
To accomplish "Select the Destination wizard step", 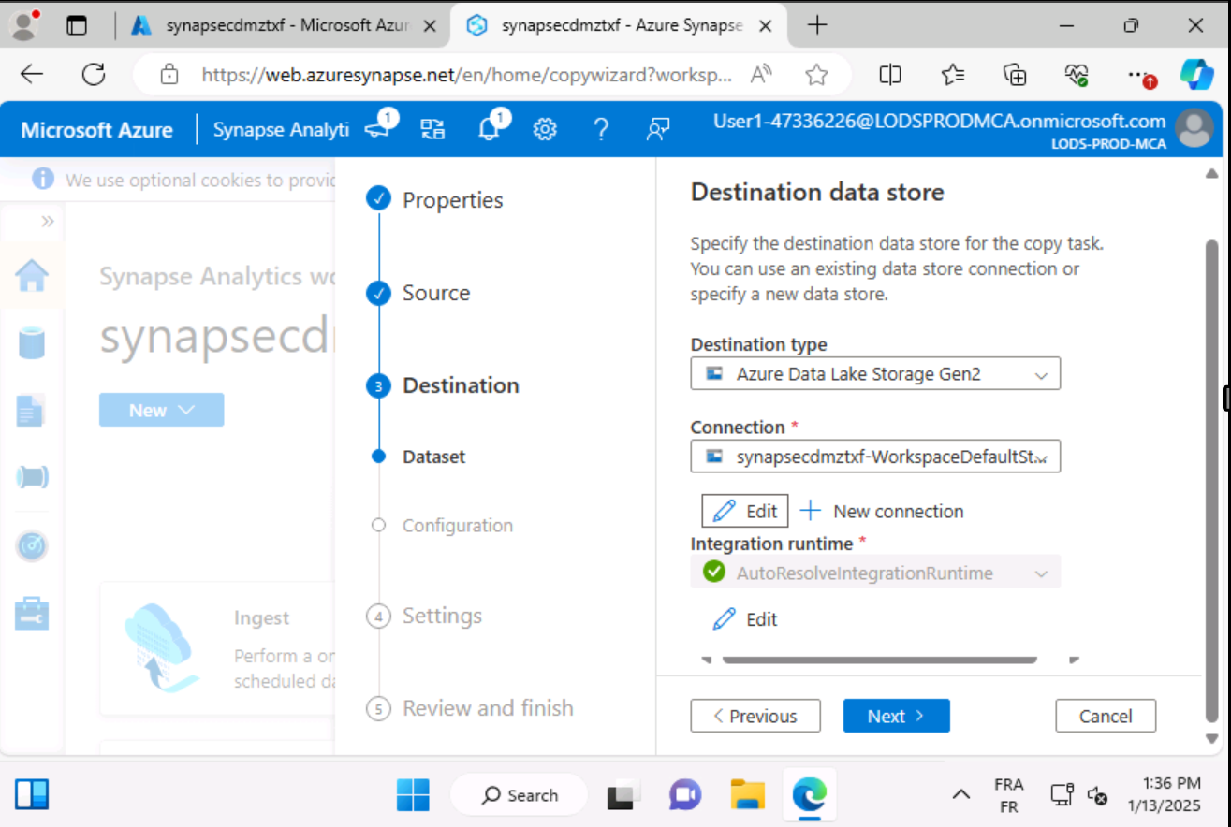I will point(461,385).
